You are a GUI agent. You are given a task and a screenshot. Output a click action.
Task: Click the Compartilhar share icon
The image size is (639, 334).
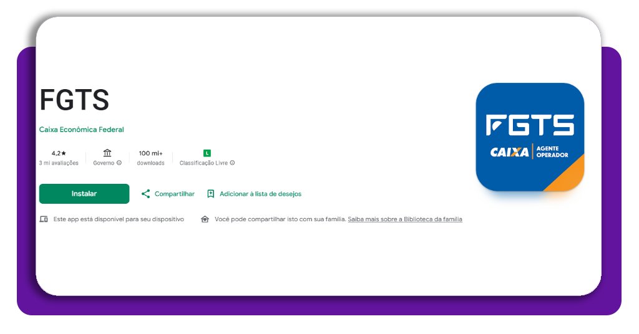click(145, 194)
